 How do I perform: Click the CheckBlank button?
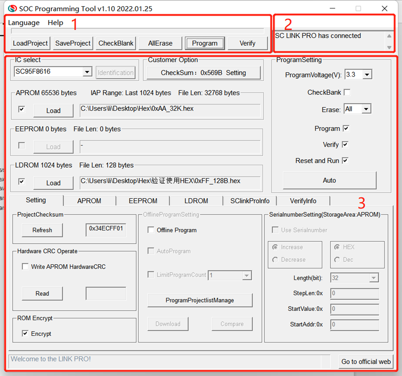click(116, 43)
